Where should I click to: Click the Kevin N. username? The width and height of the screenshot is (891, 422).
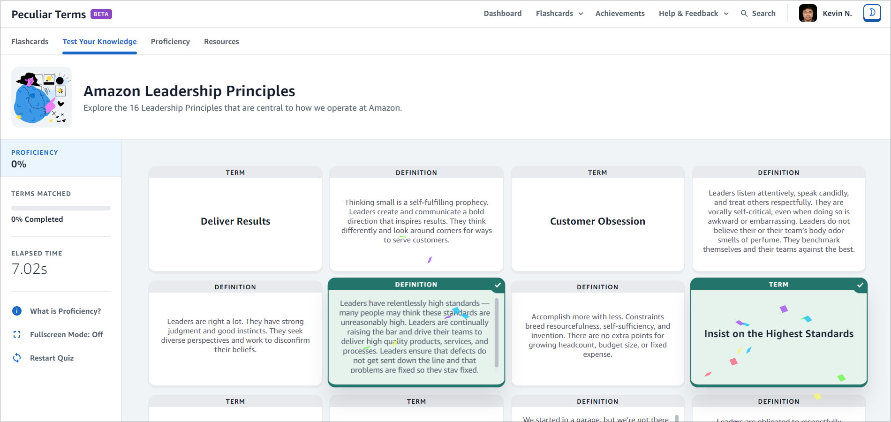click(837, 14)
